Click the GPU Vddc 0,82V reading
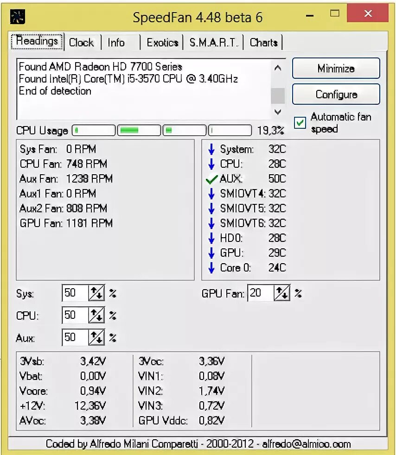This screenshot has height=455, width=396. point(181,420)
